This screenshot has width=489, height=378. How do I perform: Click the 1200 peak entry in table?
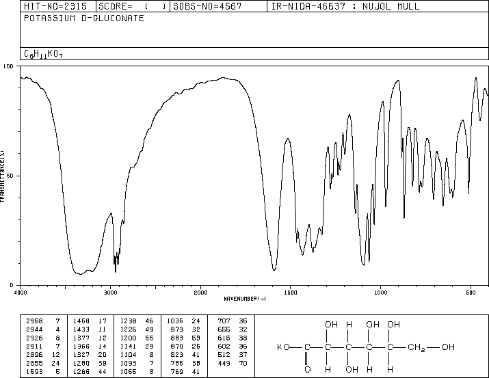click(137, 338)
